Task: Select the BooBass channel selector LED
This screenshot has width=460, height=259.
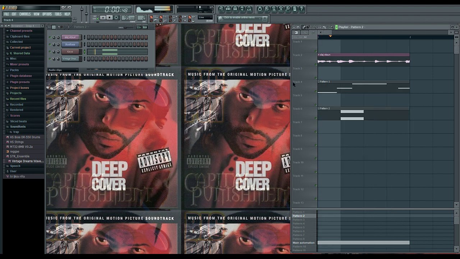Action: pos(84,44)
